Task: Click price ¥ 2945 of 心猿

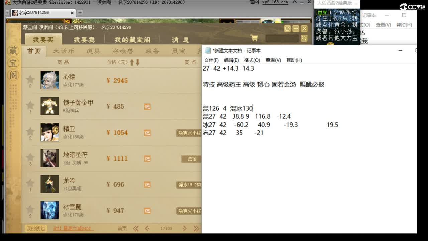Action: coord(117,80)
